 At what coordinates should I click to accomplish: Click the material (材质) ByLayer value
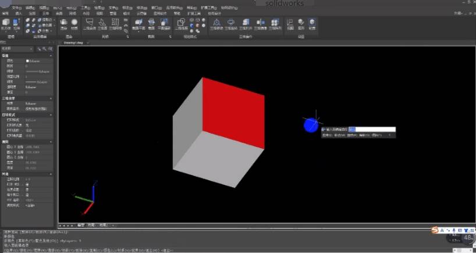click(31, 104)
